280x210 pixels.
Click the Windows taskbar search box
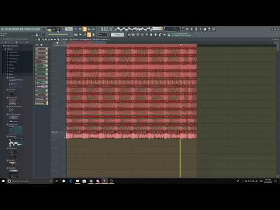[30, 181]
